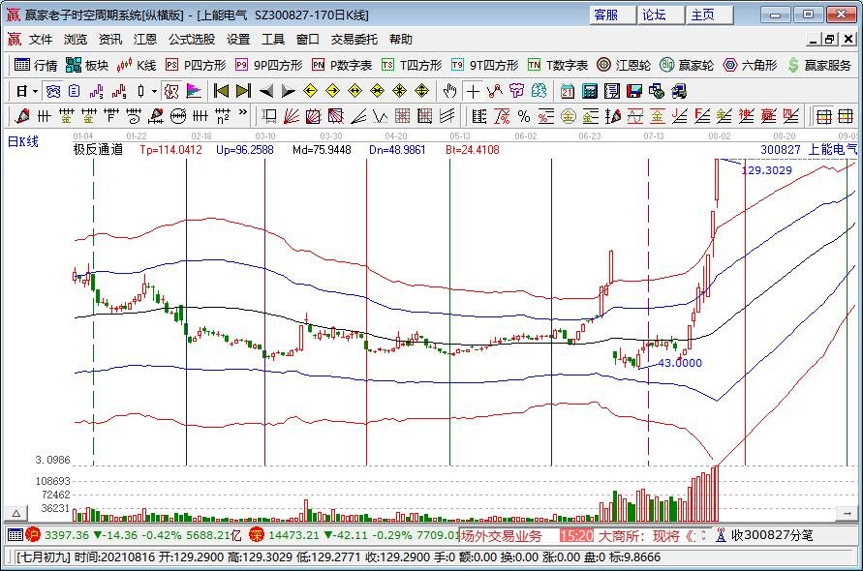Click the 客服 customer service button
This screenshot has height=571, width=863.
[606, 15]
